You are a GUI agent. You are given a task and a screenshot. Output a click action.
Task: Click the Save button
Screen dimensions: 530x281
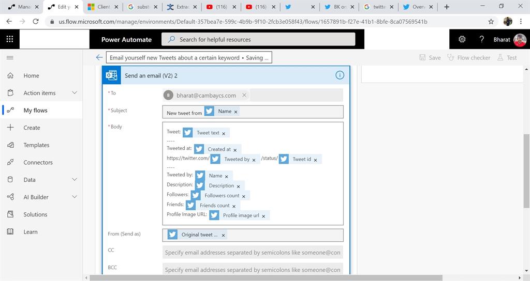(430, 58)
